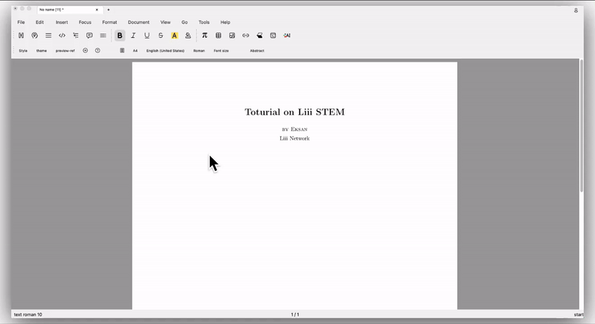Toggle italic text style

pyautogui.click(x=133, y=35)
